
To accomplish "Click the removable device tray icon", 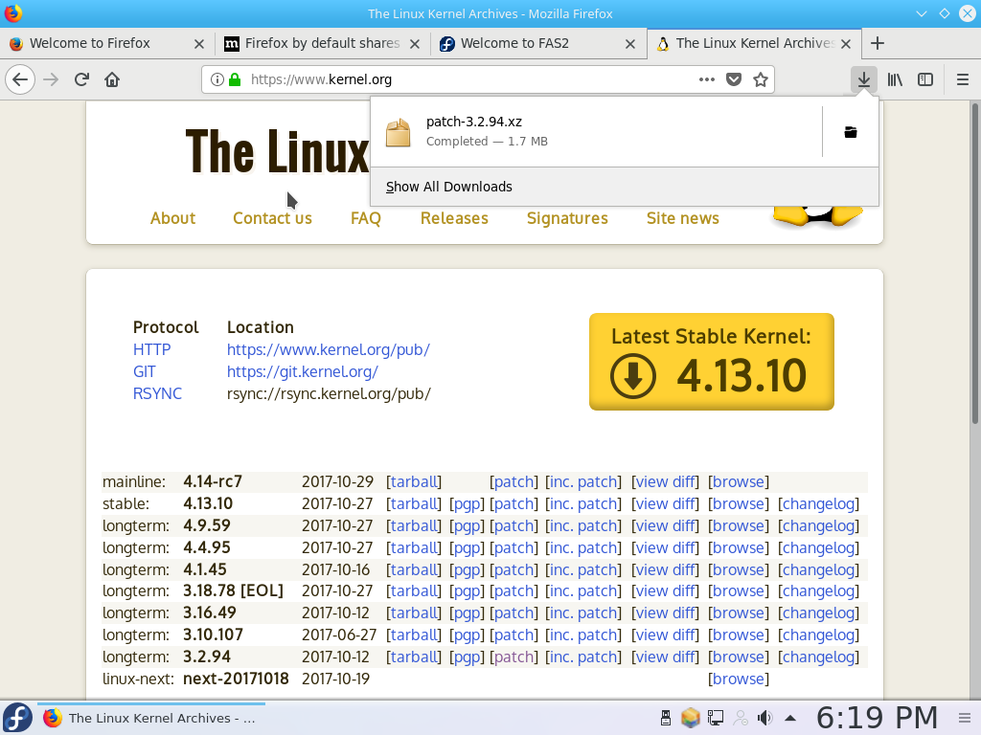I will click(x=666, y=718).
